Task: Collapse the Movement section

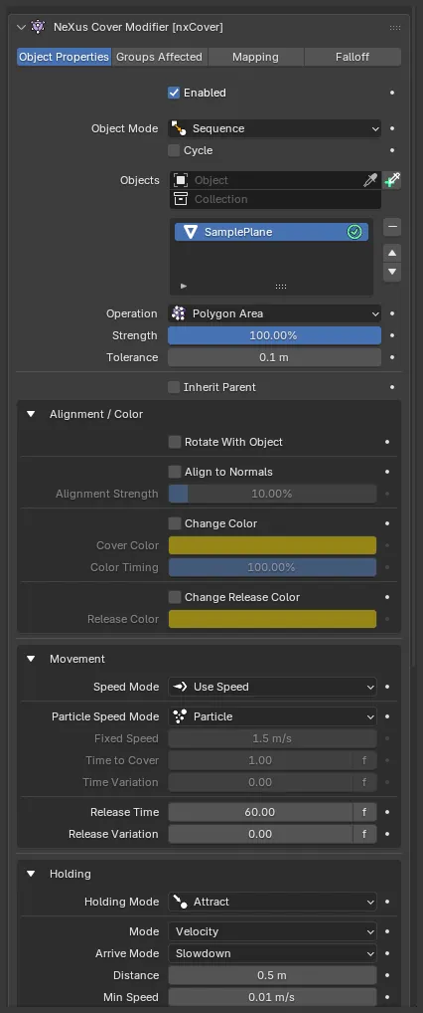Action: tap(31, 659)
